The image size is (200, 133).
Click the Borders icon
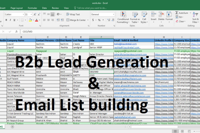point(22,20)
